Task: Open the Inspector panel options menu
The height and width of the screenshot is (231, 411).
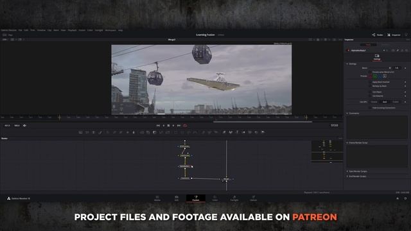Action: pyautogui.click(x=408, y=40)
